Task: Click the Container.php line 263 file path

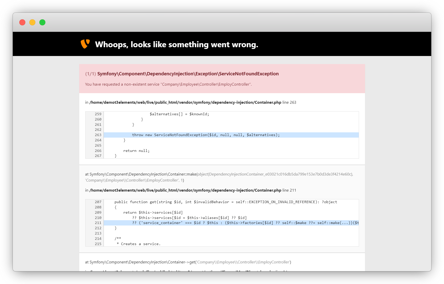Action: pyautogui.click(x=185, y=102)
